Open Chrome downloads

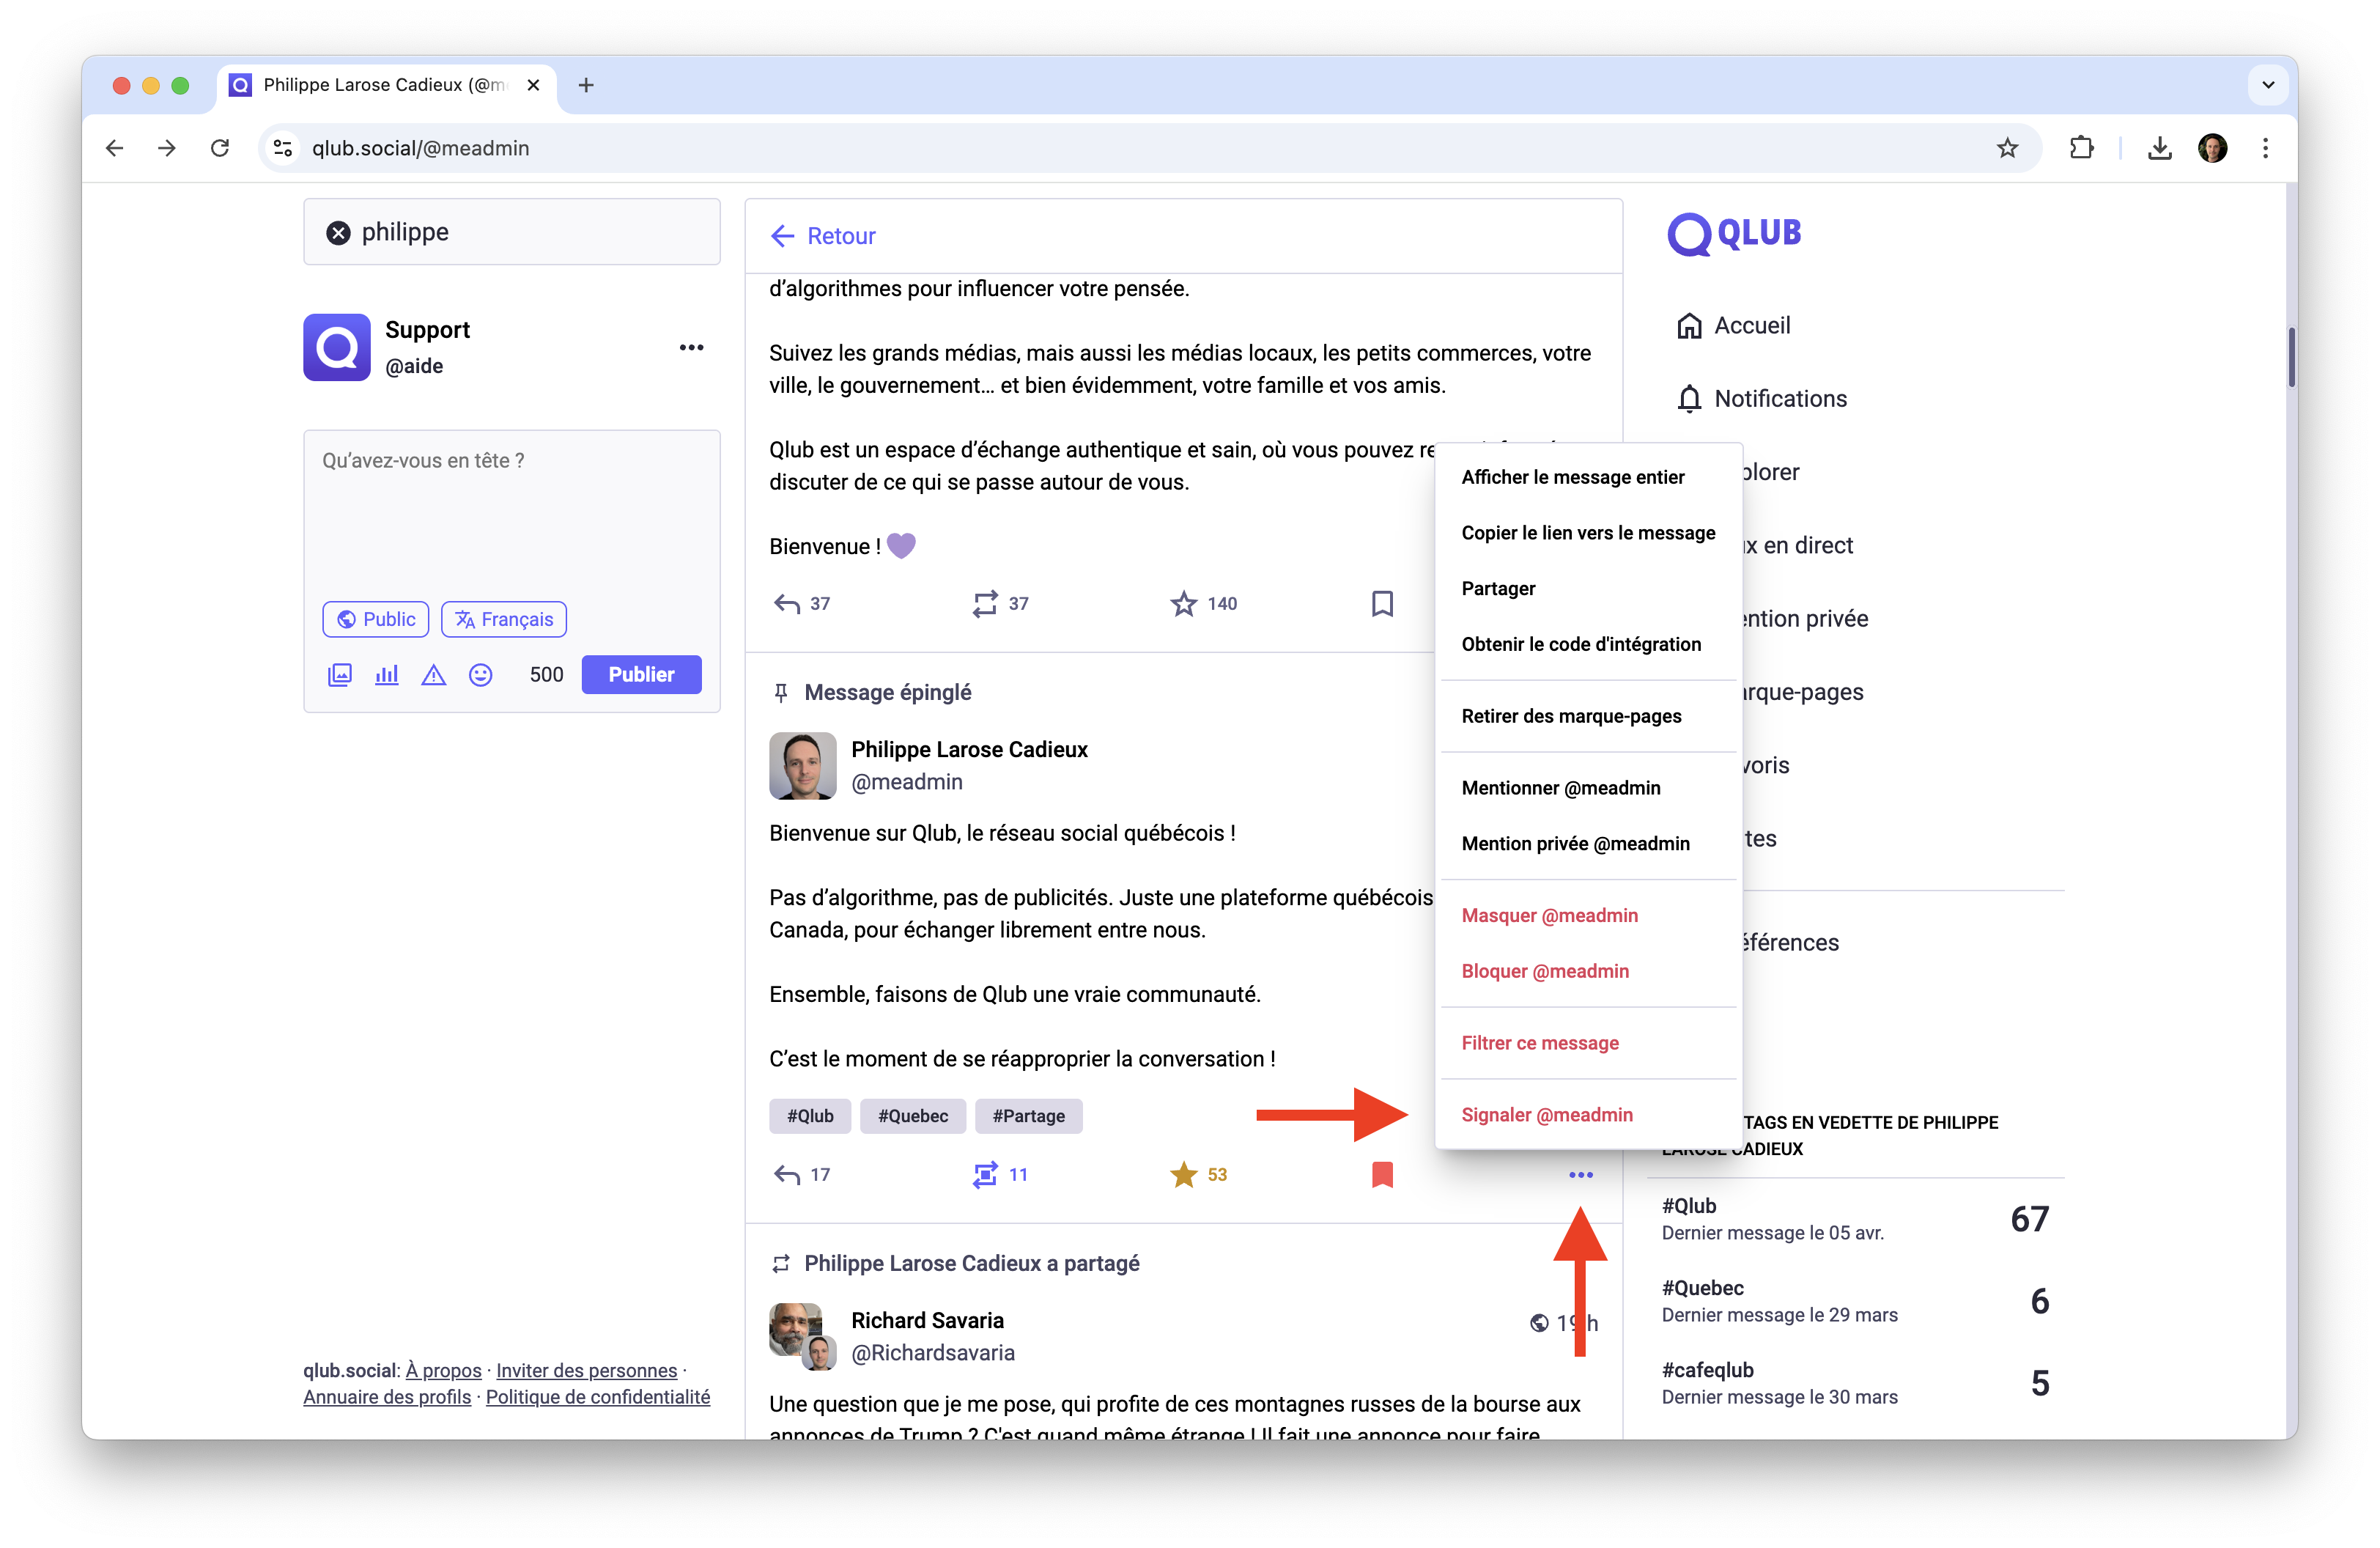(2159, 148)
